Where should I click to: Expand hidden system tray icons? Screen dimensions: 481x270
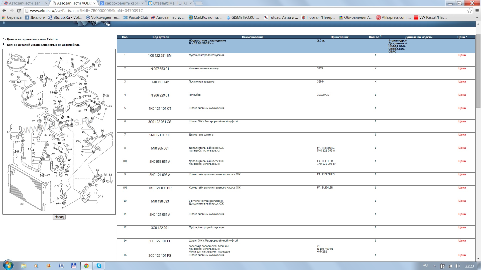(434, 266)
